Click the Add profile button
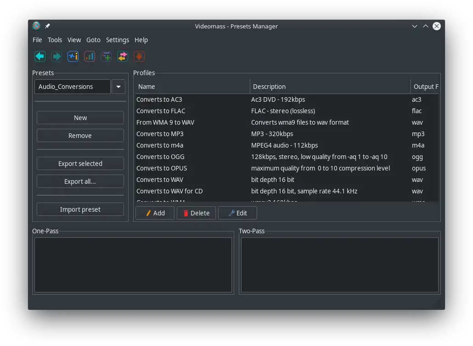 point(155,213)
